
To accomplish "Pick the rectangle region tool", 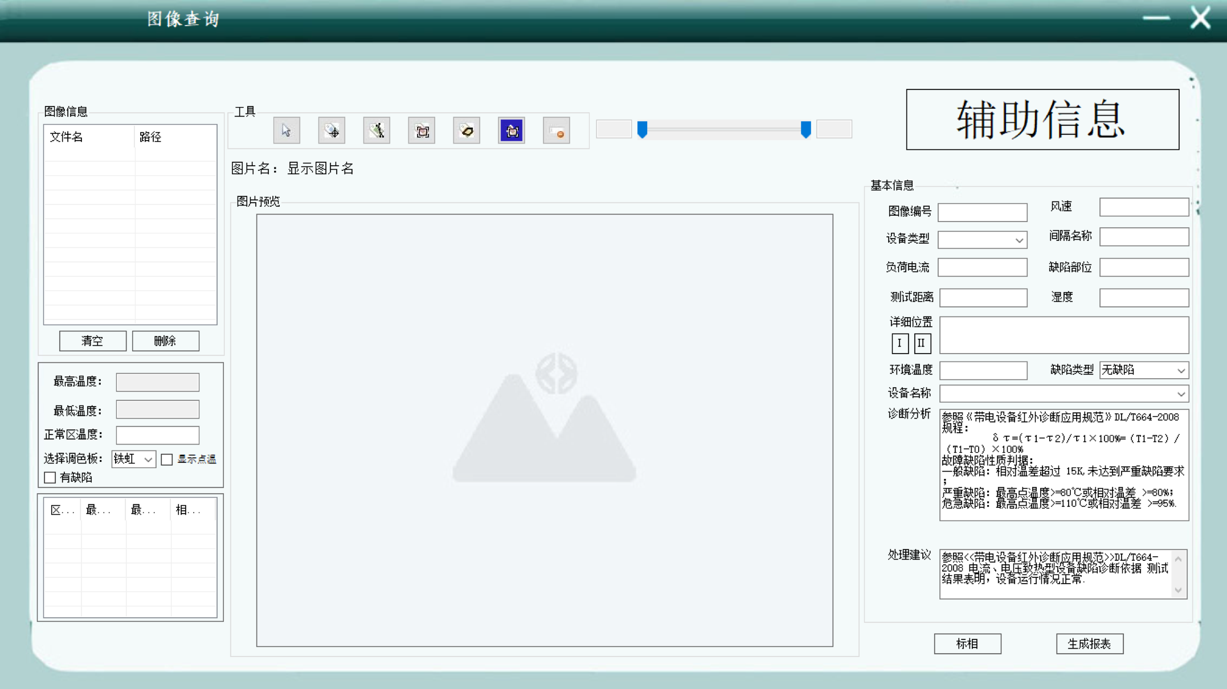I will tap(422, 131).
